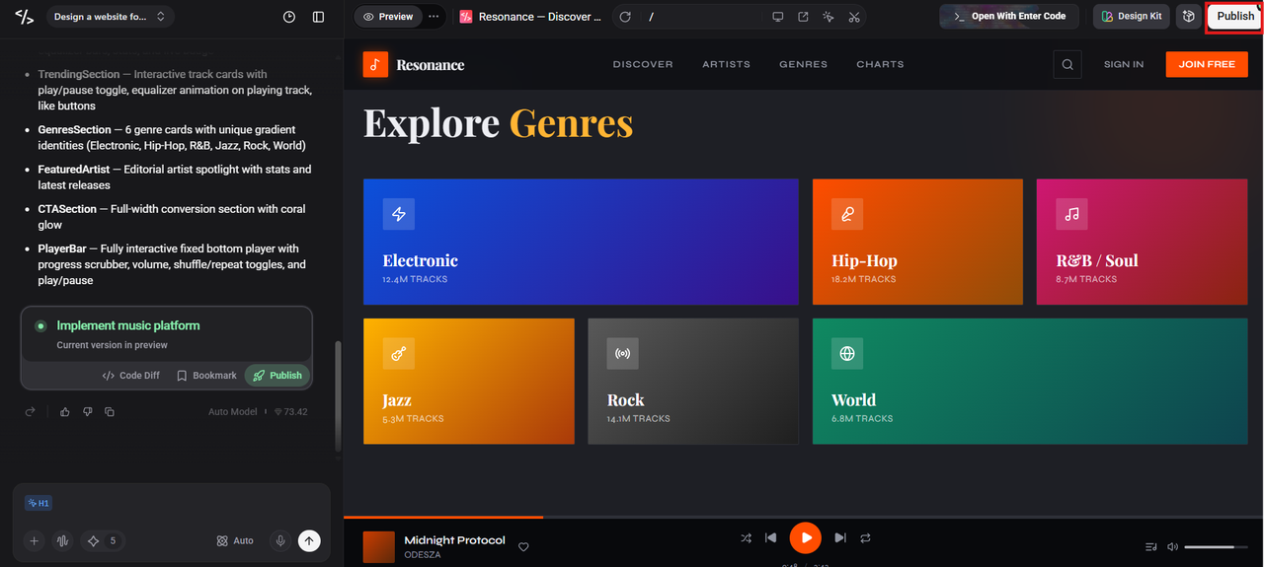Image resolution: width=1264 pixels, height=567 pixels.
Task: Give the response a thumbs down
Action: click(x=87, y=412)
